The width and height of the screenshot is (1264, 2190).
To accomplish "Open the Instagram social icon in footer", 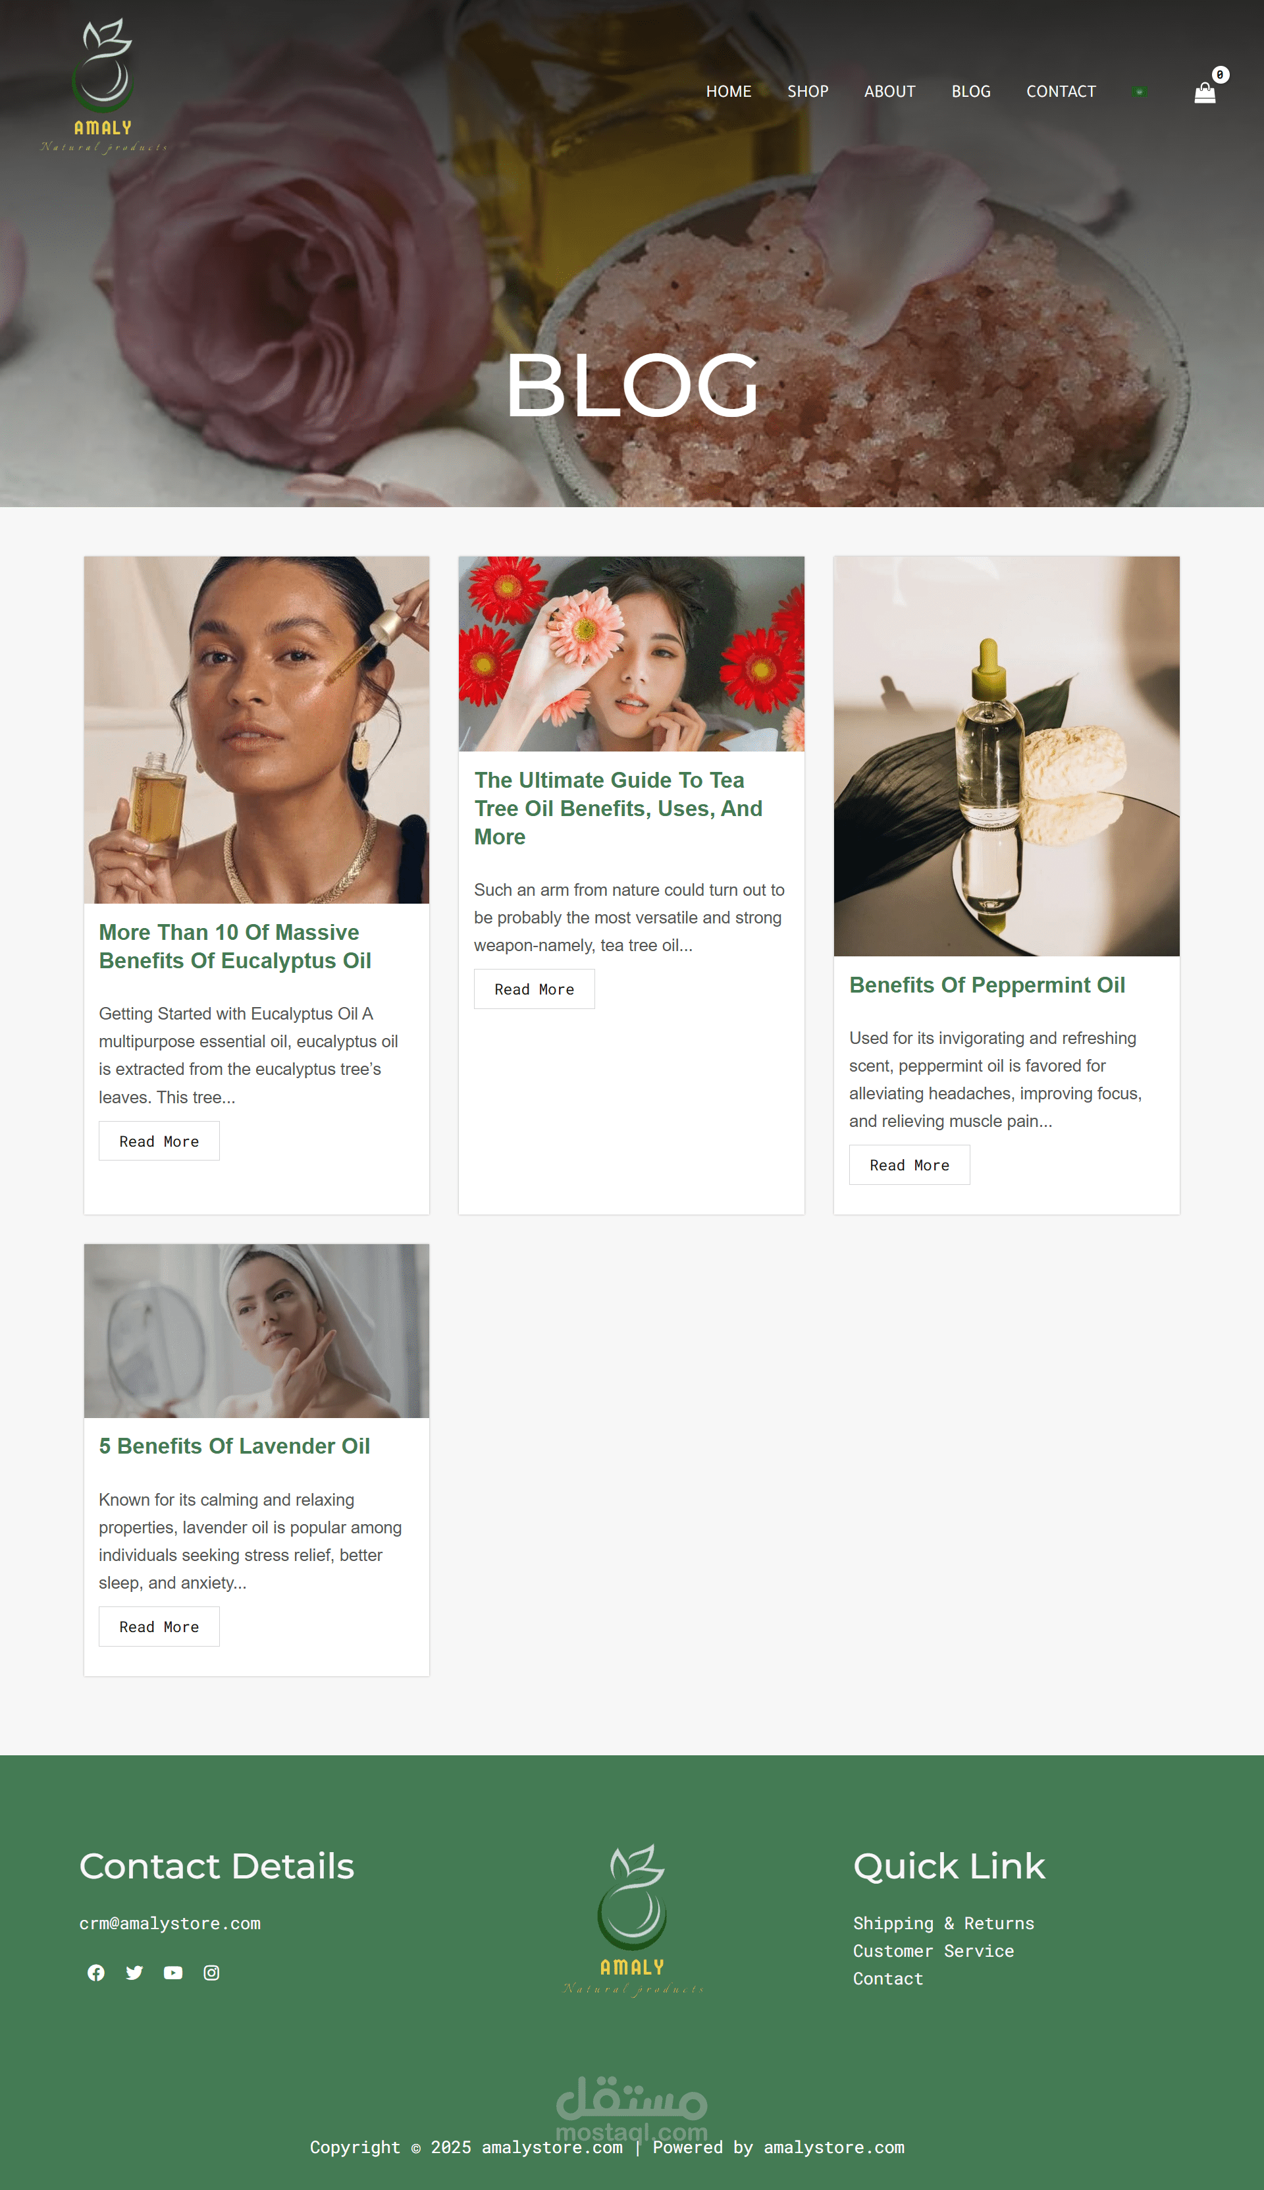I will pos(211,1972).
